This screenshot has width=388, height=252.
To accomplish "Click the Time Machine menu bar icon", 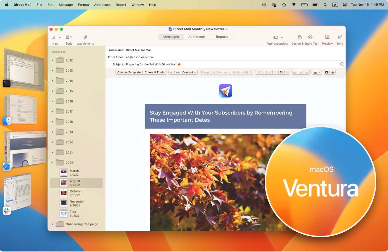I will pyautogui.click(x=284, y=5).
